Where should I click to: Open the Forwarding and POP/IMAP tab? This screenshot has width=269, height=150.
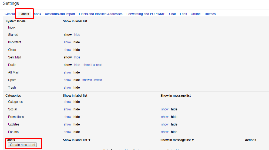146,14
